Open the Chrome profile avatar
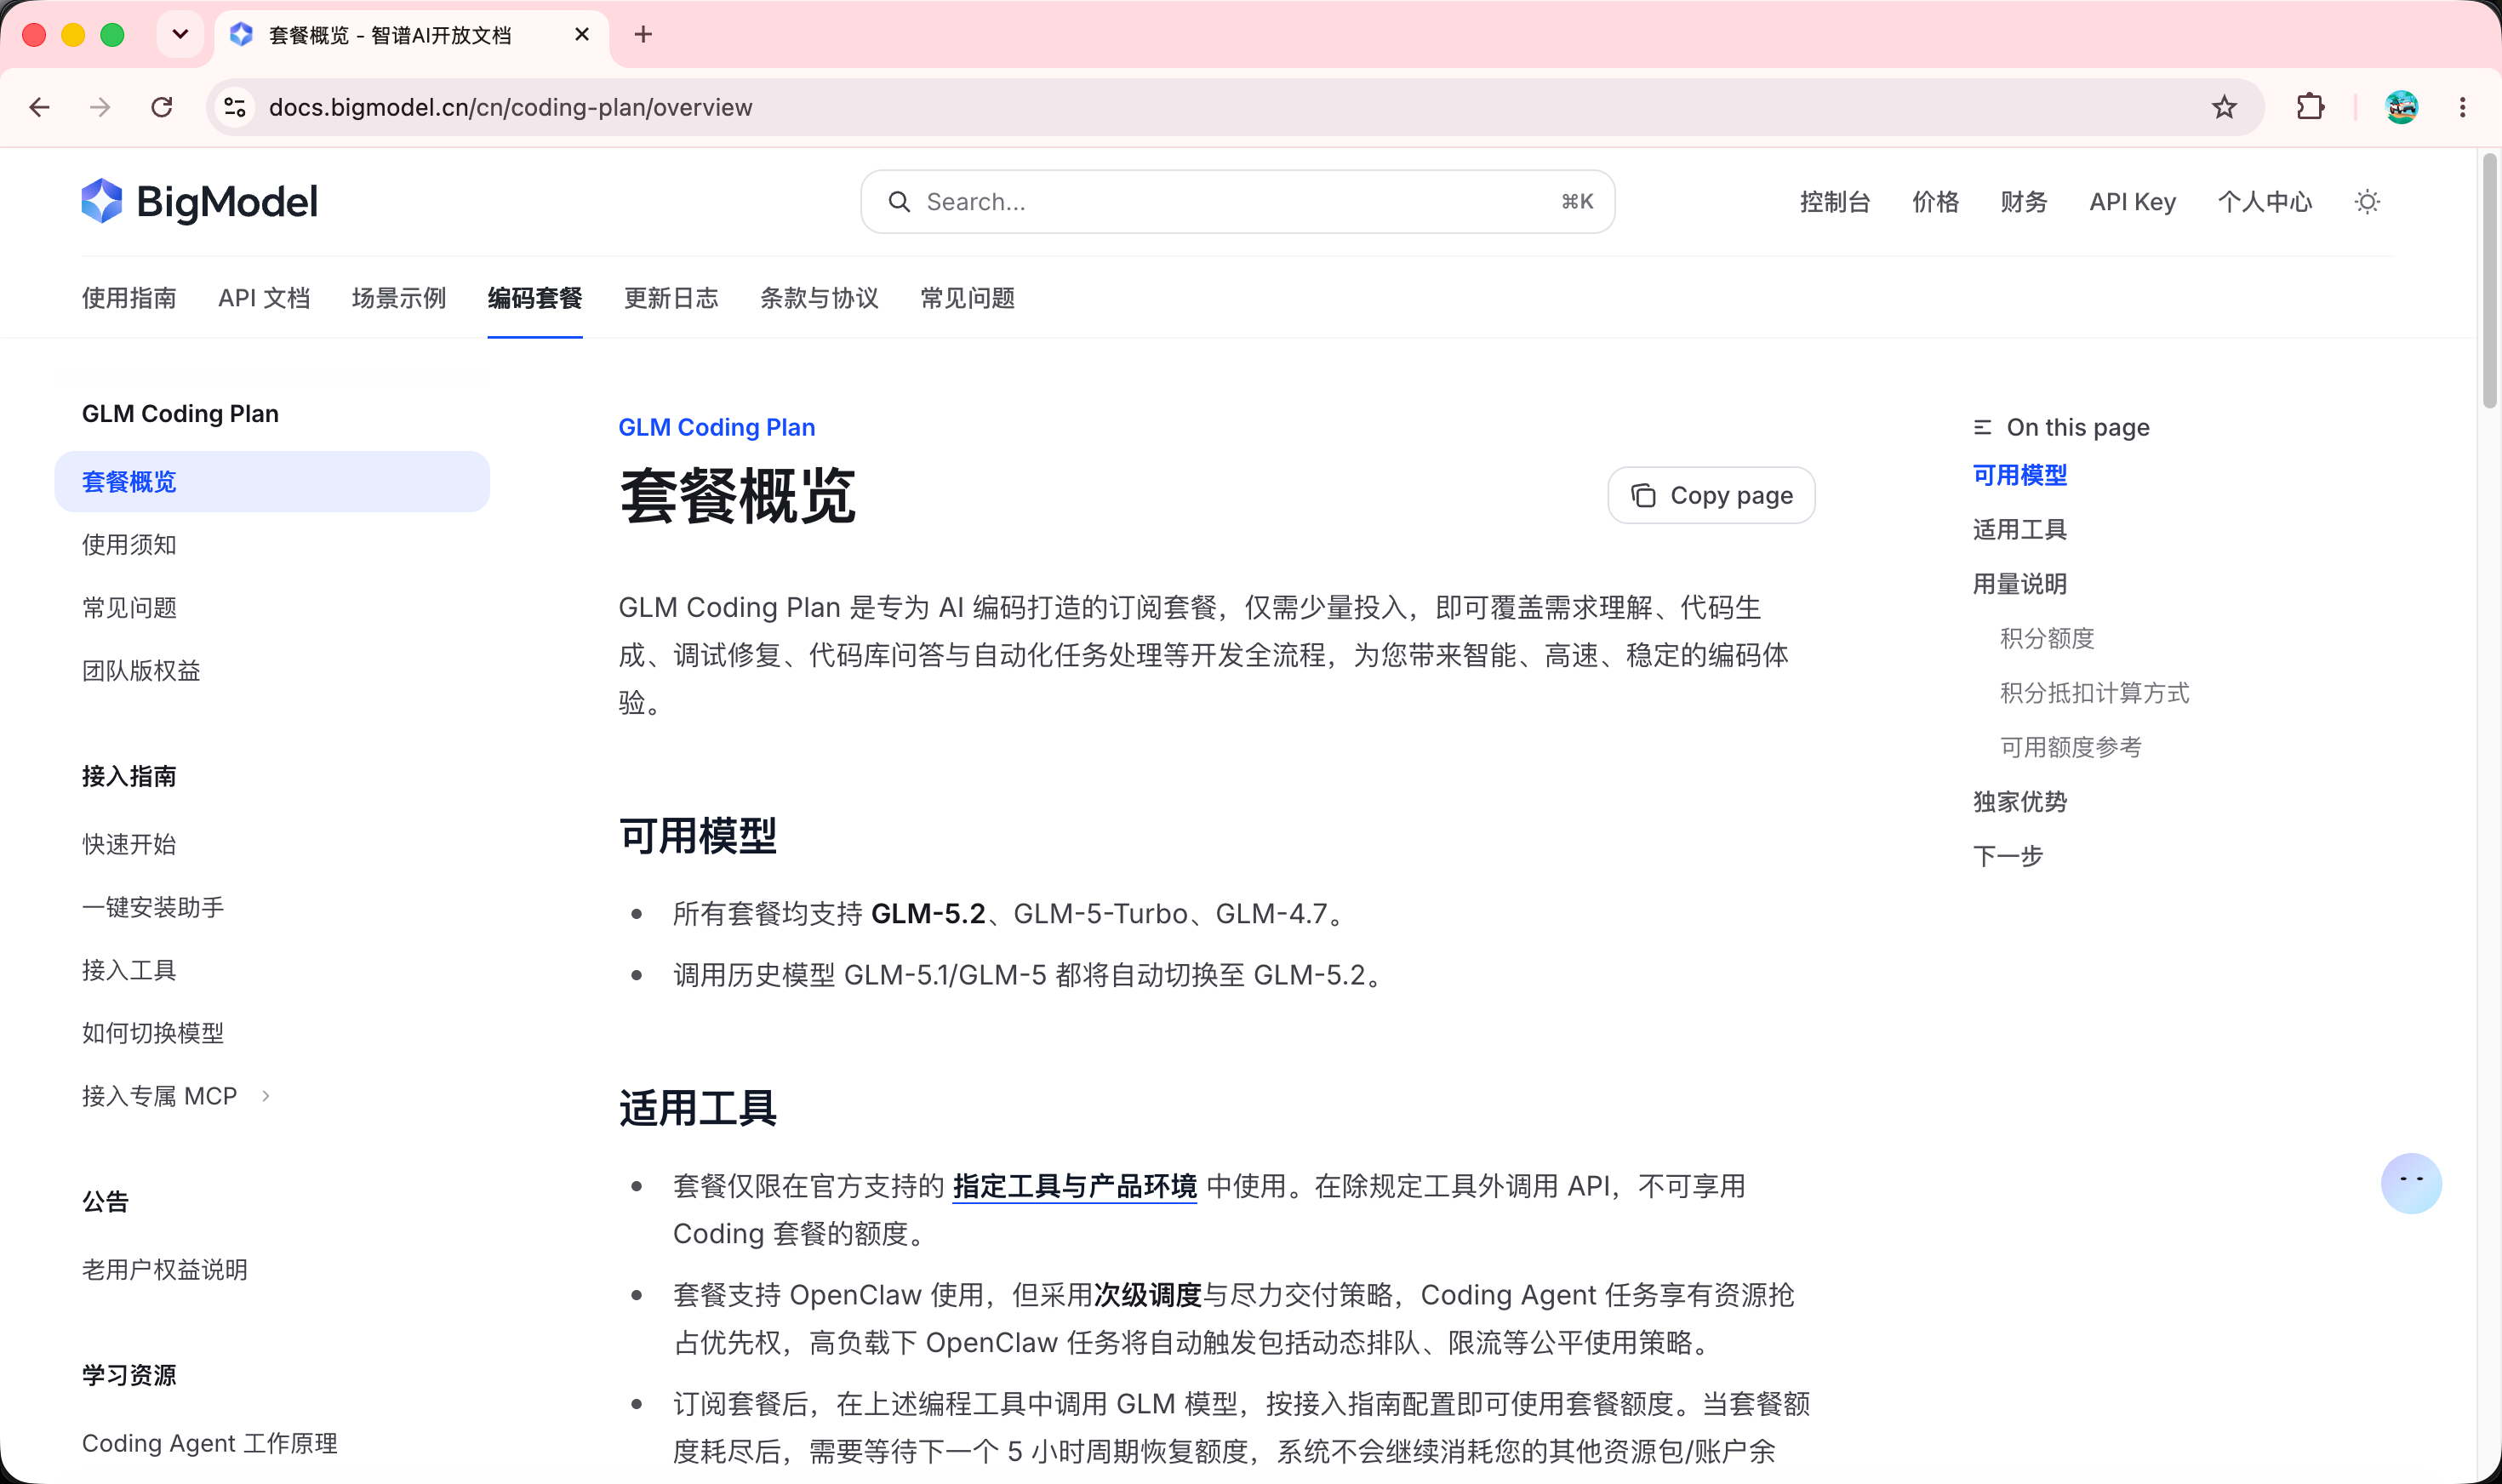The height and width of the screenshot is (1484, 2502). coord(2401,107)
